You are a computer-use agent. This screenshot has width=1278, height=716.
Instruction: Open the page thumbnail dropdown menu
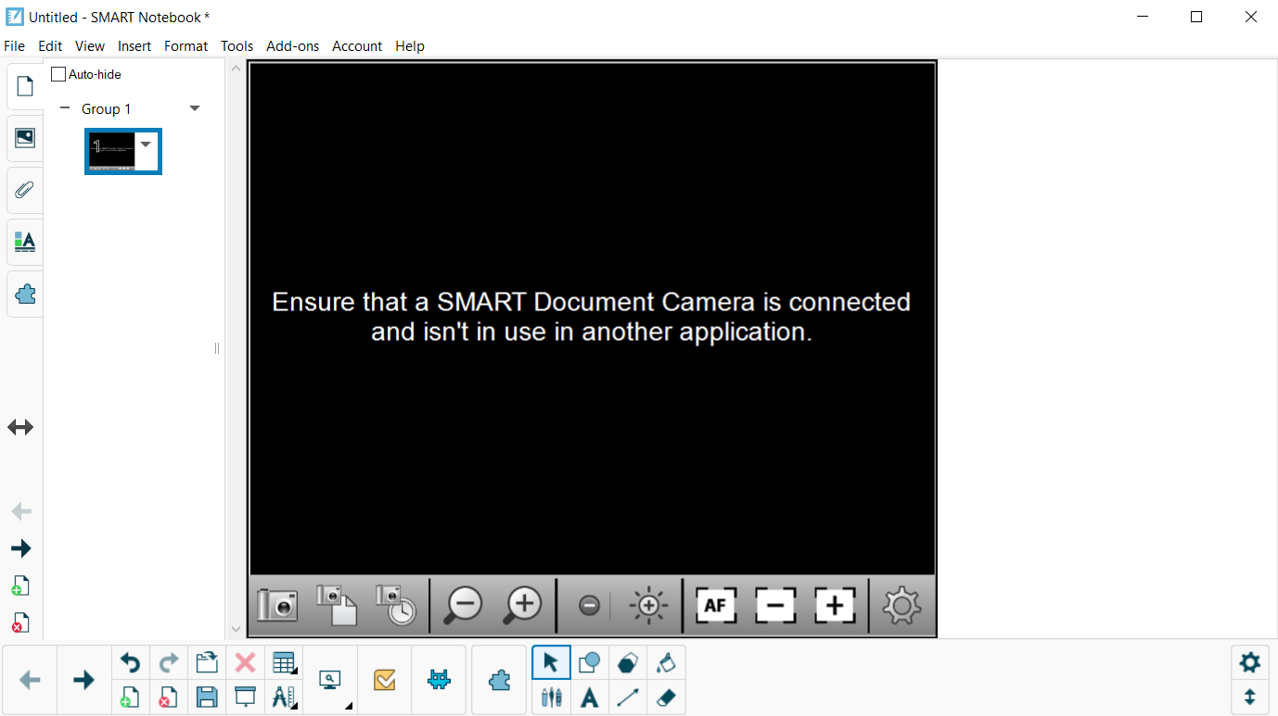click(146, 144)
